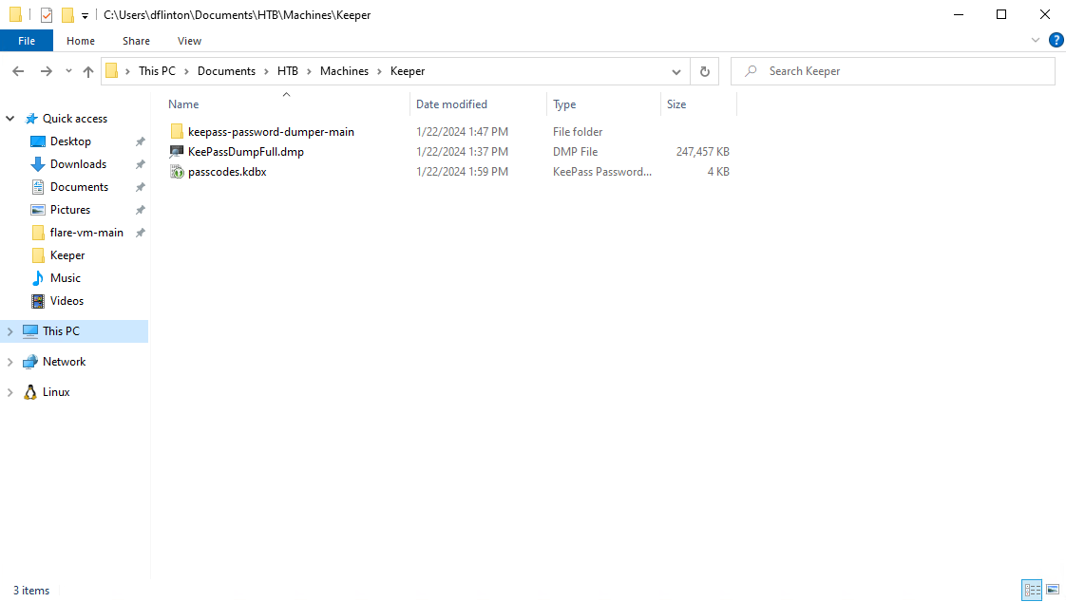1066x602 pixels.
Task: Refresh the Keeper folder view
Action: [704, 71]
